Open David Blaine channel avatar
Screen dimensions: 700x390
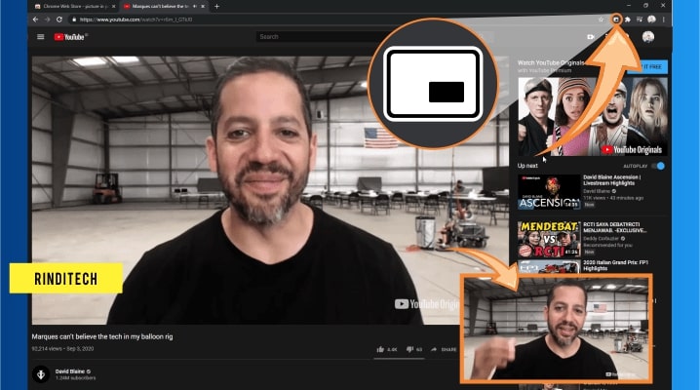(x=41, y=374)
